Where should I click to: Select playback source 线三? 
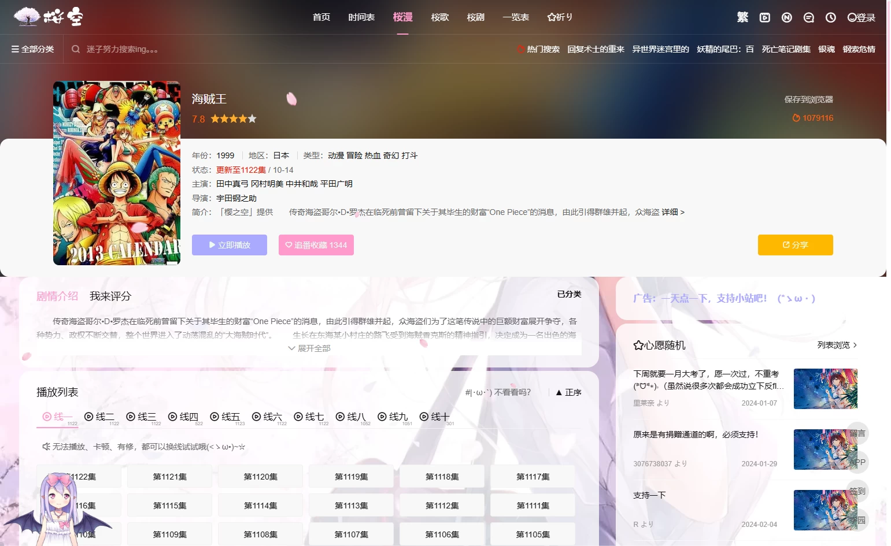click(141, 417)
